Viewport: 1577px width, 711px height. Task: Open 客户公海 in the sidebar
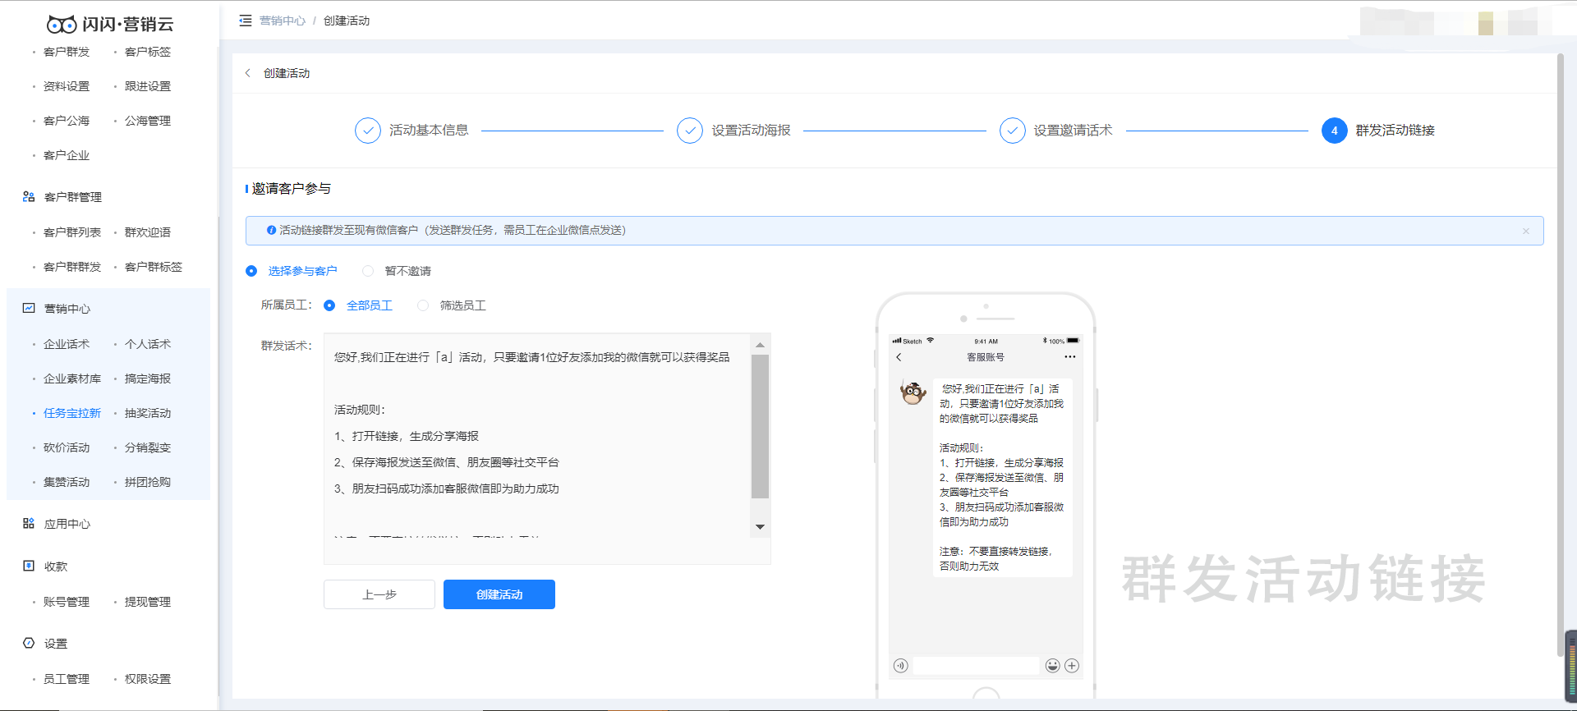click(67, 121)
